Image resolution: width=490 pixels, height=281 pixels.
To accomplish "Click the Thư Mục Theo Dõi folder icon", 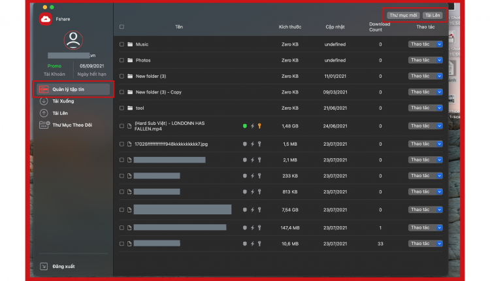I will coord(44,125).
